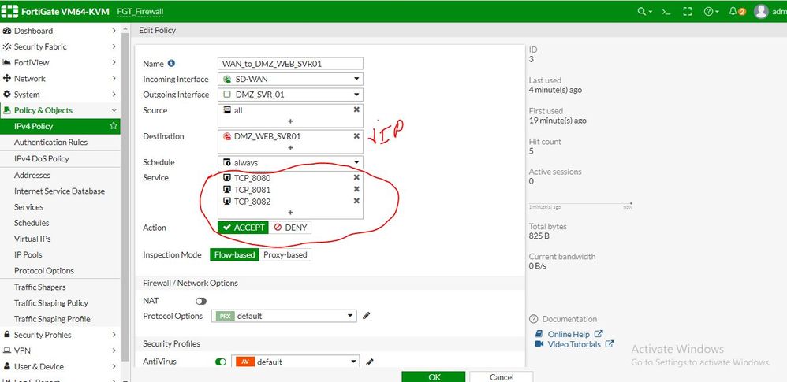The height and width of the screenshot is (382, 787).
Task: Remove DMZ_WEB_SVR01 from Destination
Action: (x=356, y=135)
